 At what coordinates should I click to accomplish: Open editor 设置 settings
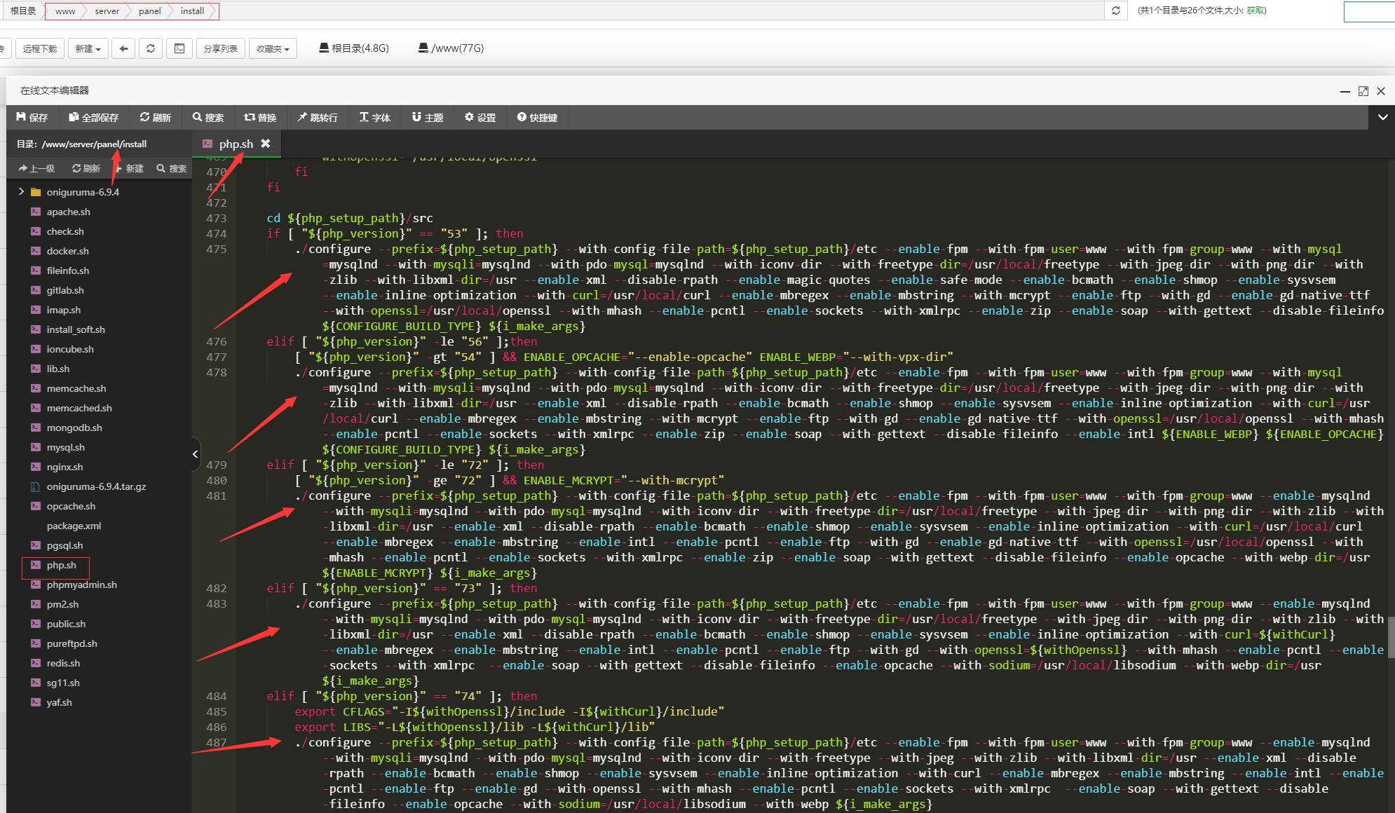point(480,117)
